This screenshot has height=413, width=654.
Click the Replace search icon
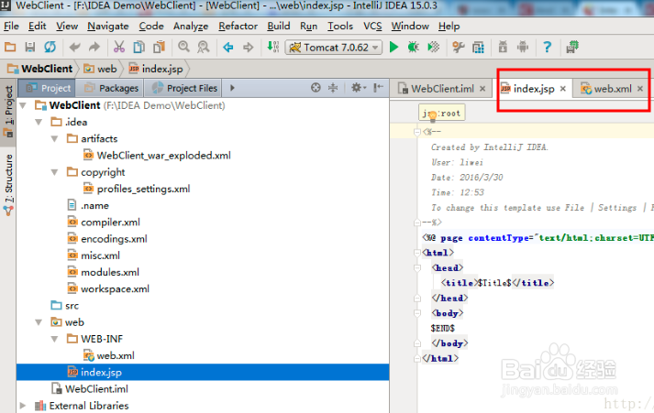(203, 47)
